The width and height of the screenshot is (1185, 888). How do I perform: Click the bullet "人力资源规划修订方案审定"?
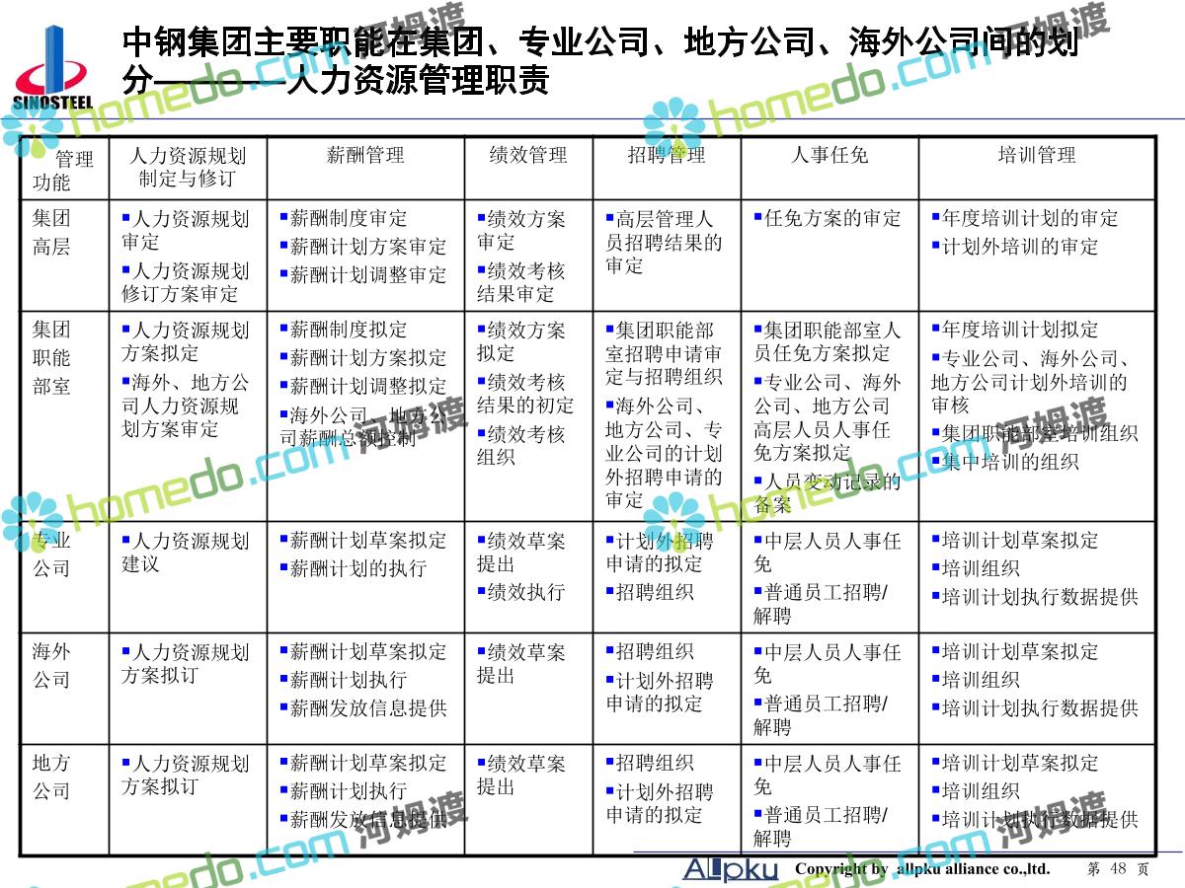tap(186, 282)
